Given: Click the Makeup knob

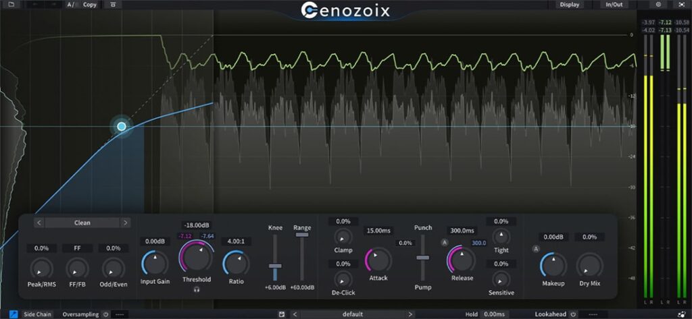Looking at the screenshot, I should (553, 265).
